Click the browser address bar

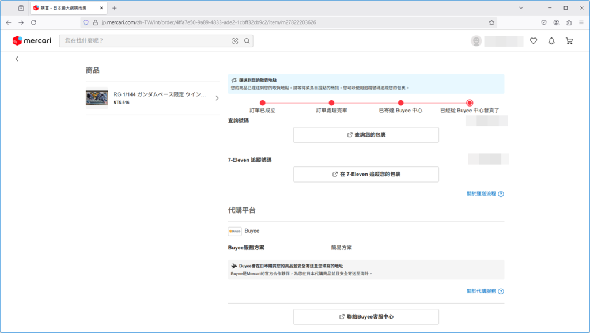coord(289,22)
